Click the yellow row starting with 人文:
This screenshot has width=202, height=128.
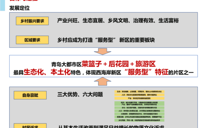pos(139,95)
